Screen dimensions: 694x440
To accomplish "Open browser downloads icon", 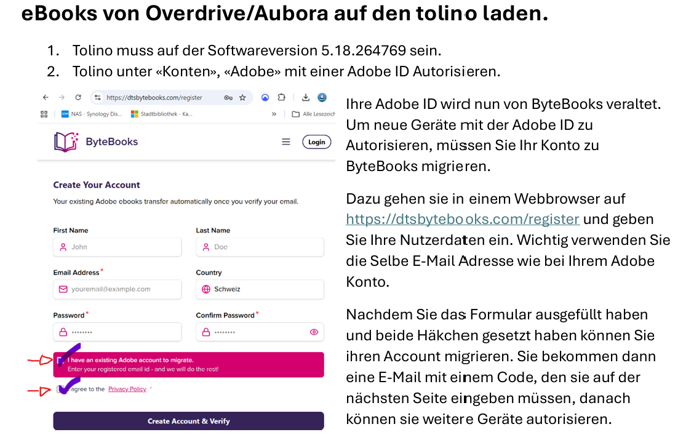I will (x=305, y=97).
